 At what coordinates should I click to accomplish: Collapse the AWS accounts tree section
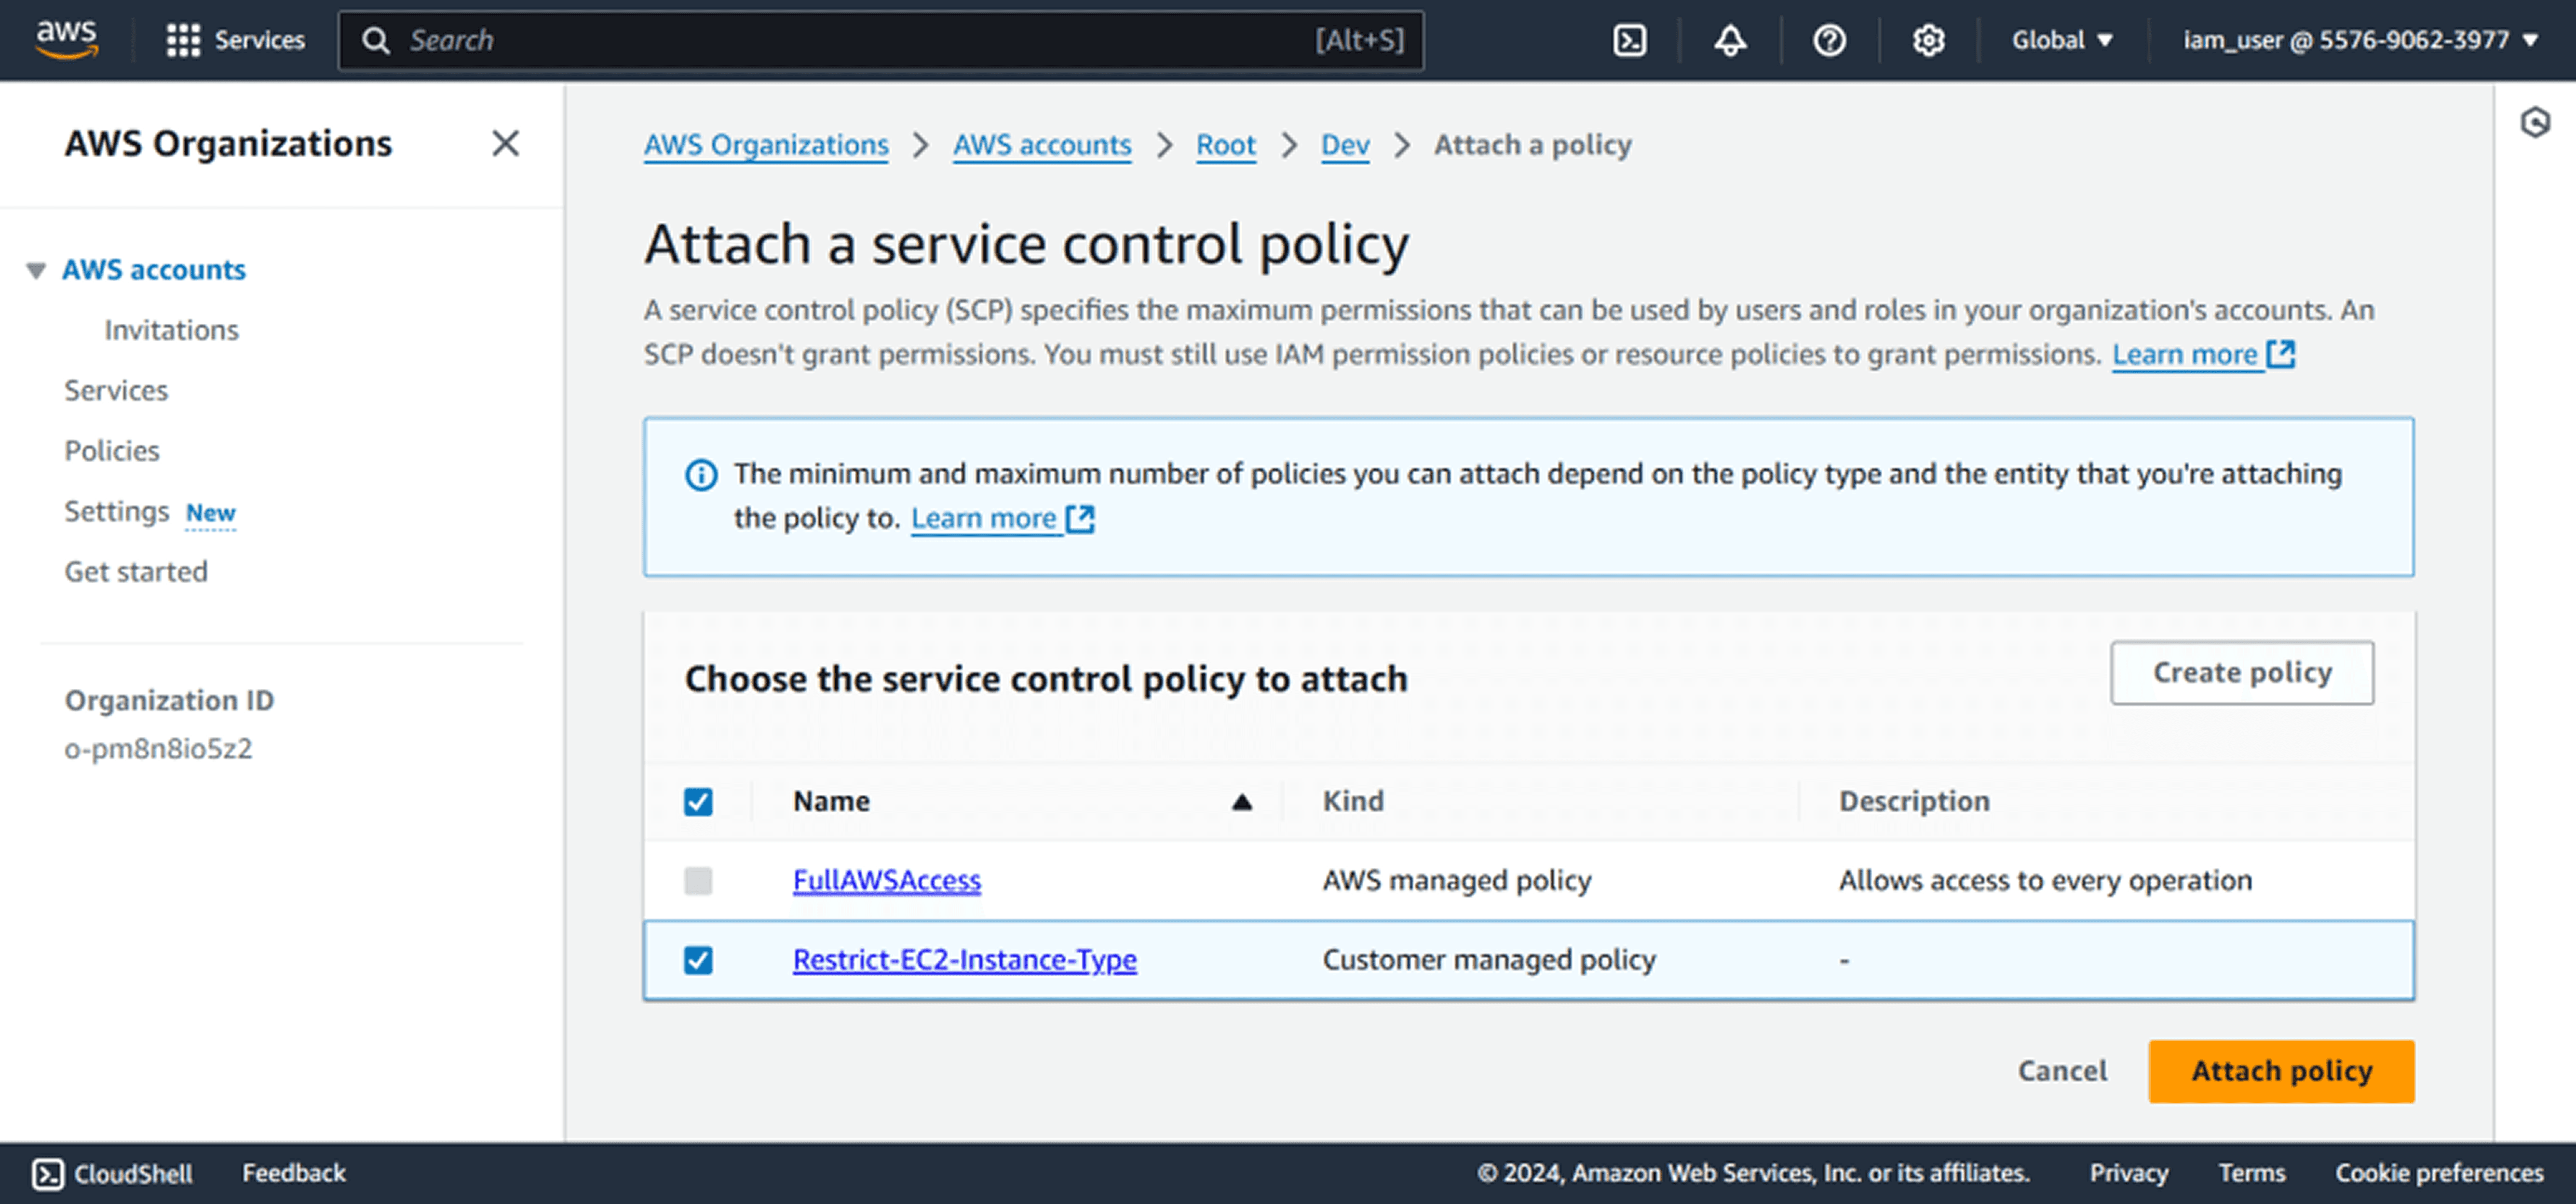point(36,270)
